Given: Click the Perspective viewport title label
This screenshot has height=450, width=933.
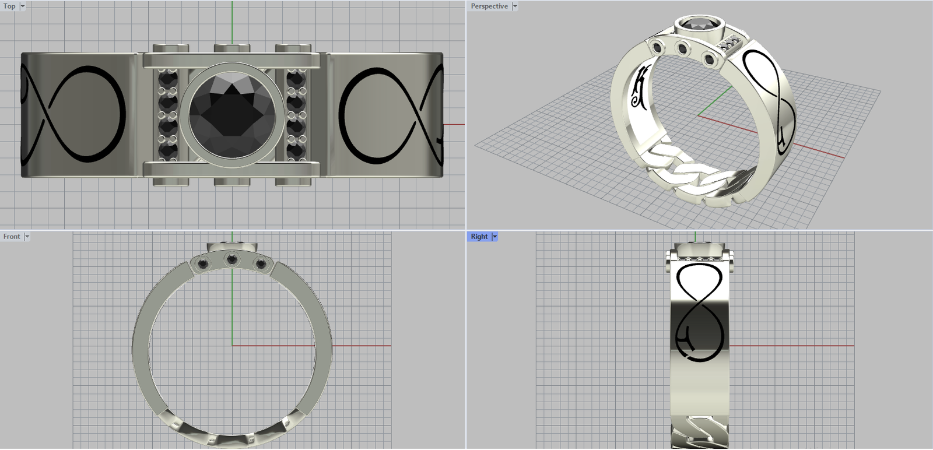Looking at the screenshot, I should point(489,6).
